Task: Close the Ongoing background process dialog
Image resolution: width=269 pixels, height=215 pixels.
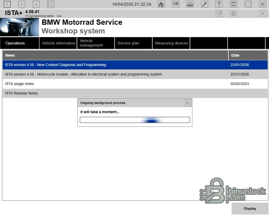Action: (187, 103)
